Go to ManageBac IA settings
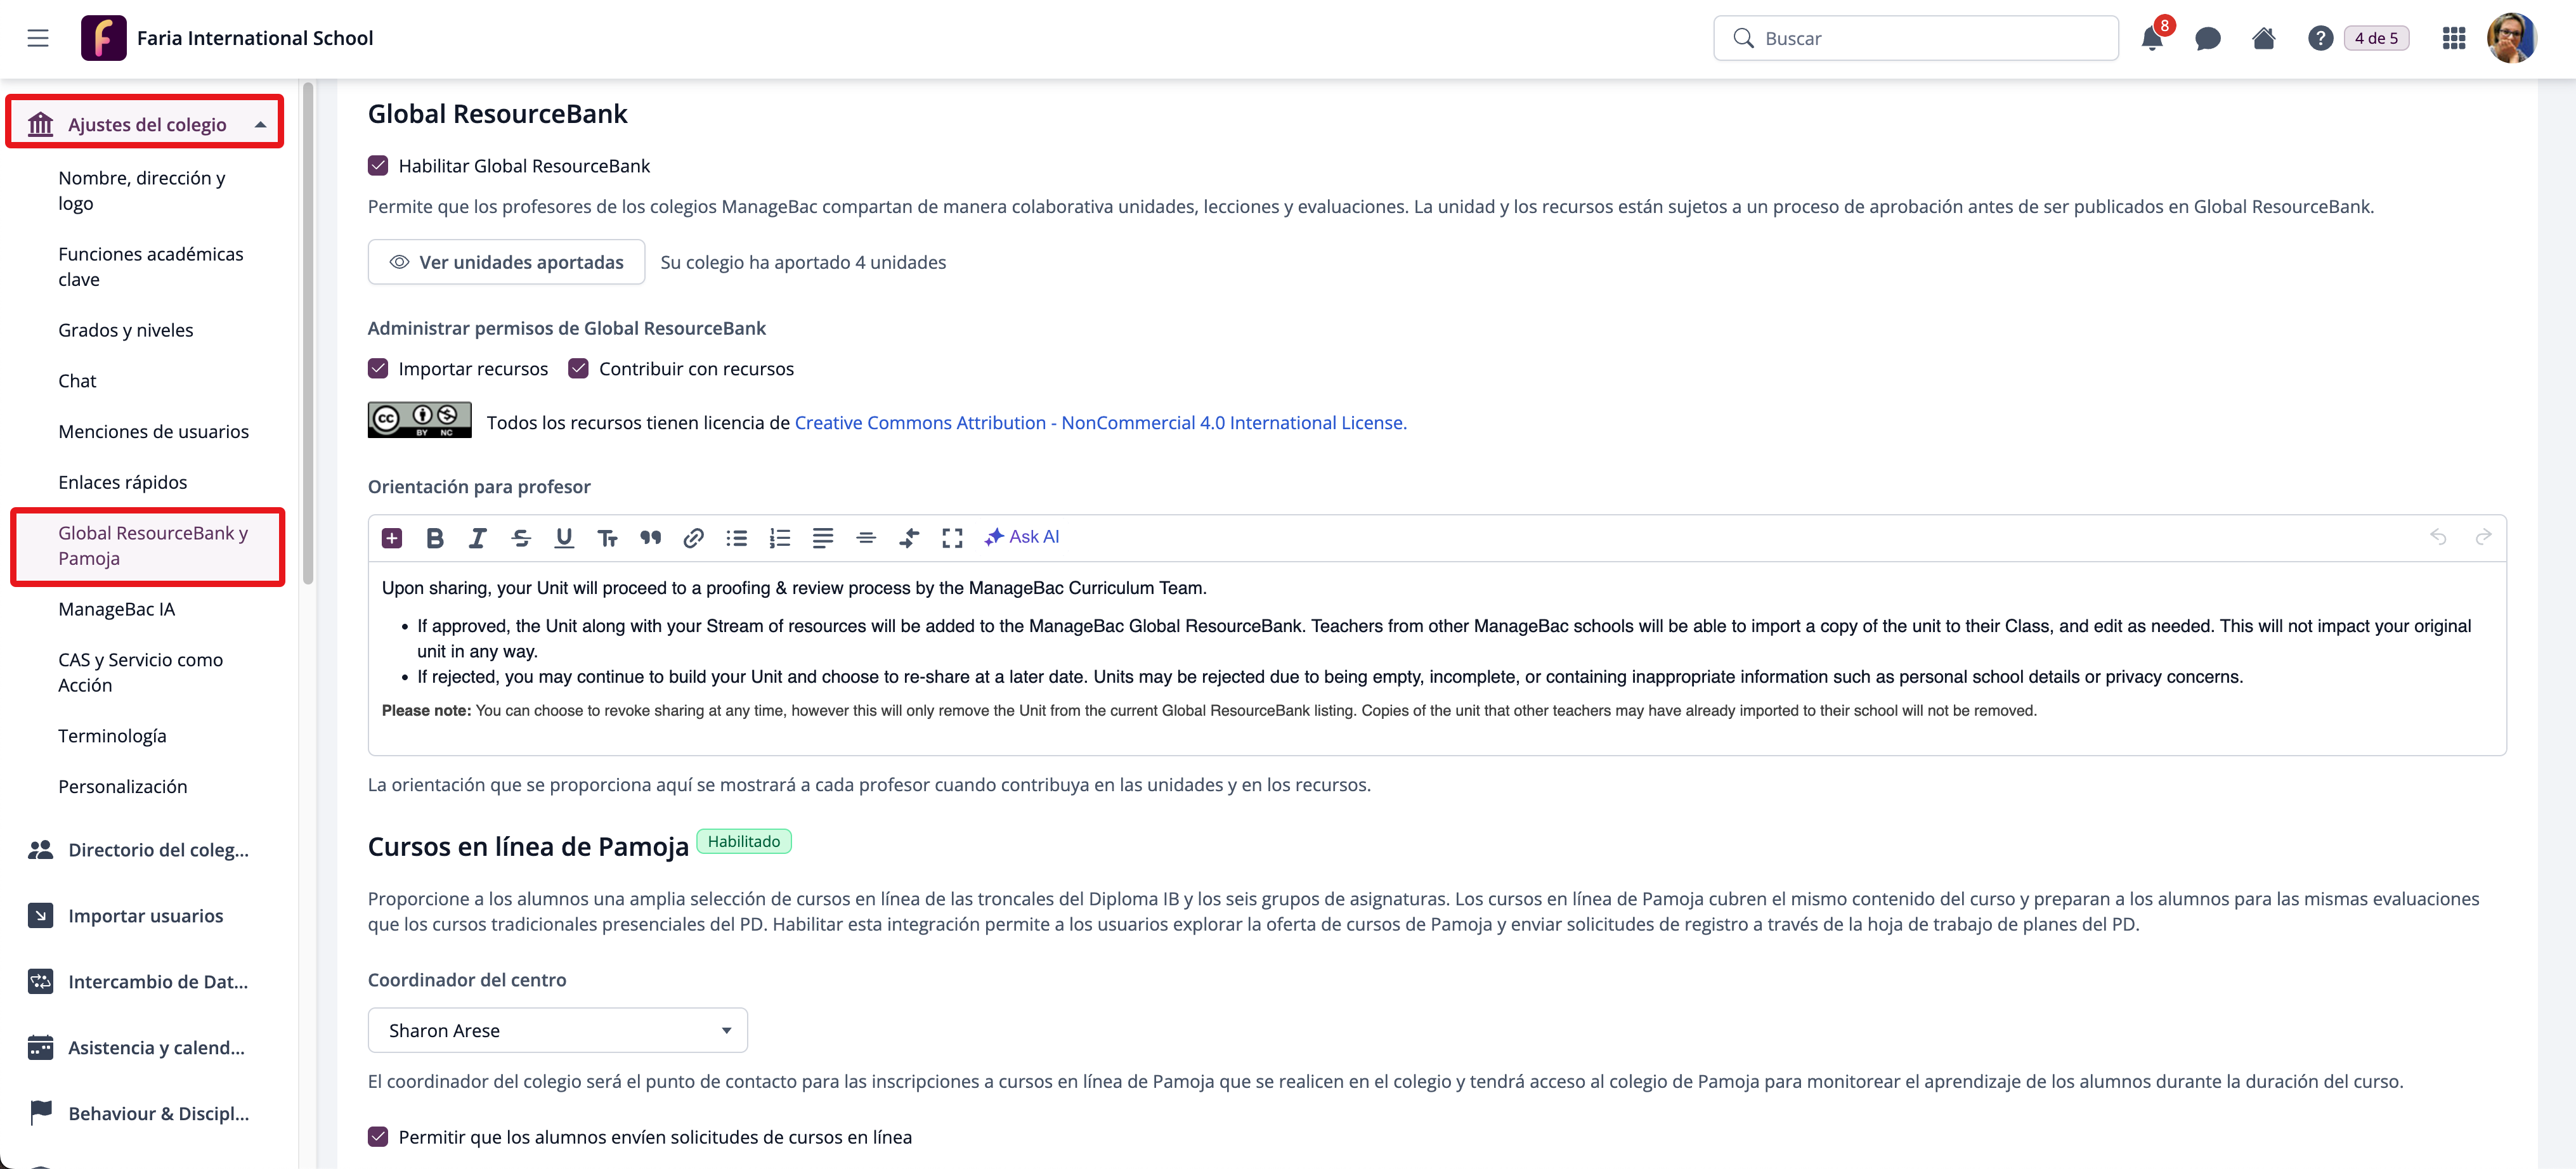 pos(116,609)
